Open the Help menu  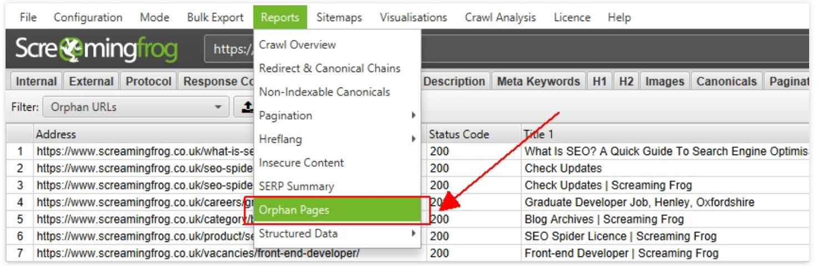pos(619,17)
